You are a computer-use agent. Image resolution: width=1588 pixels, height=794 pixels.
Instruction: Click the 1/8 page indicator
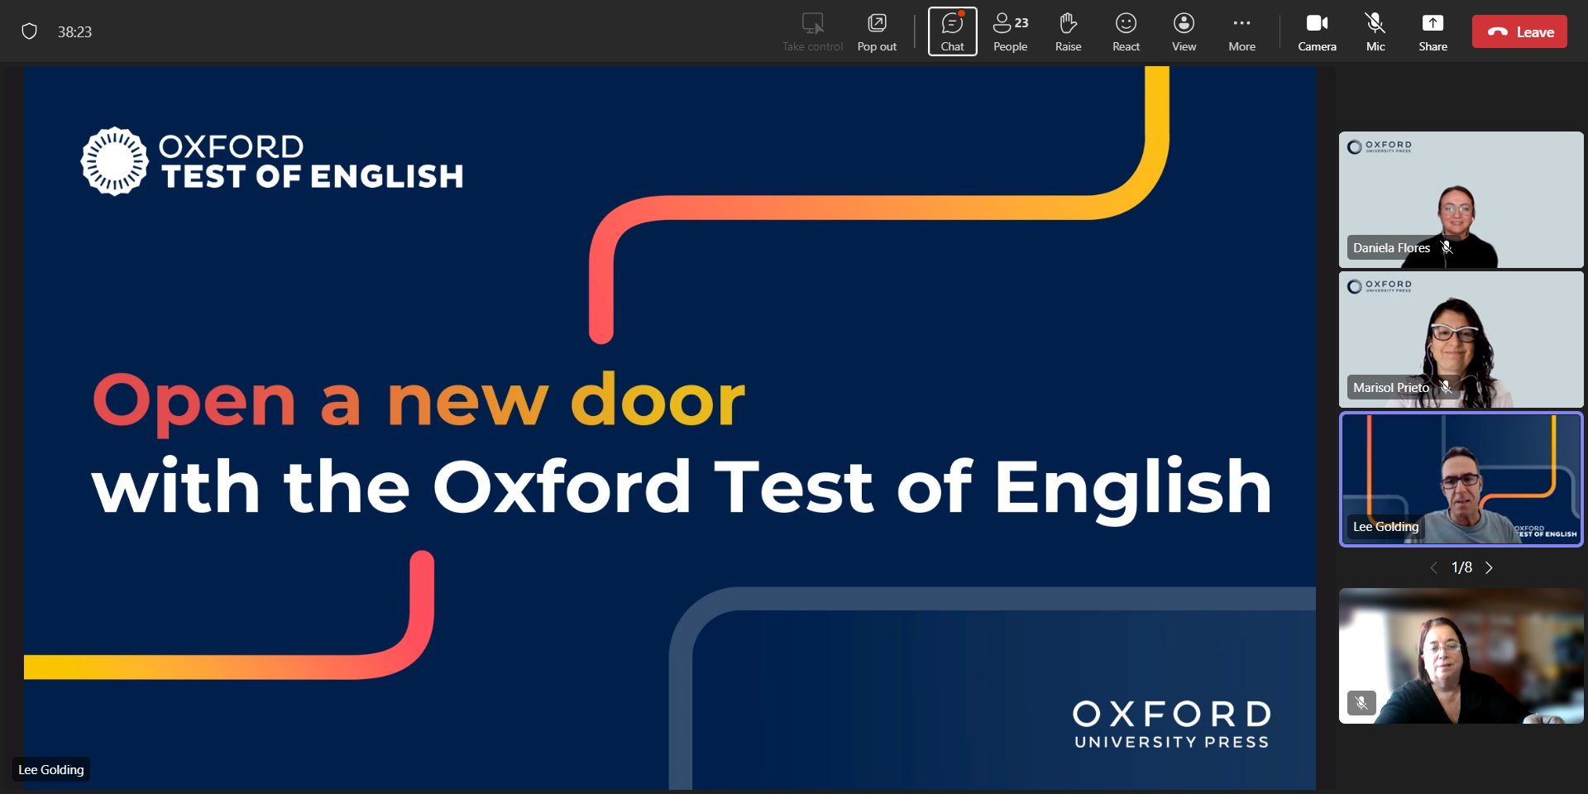point(1461,567)
